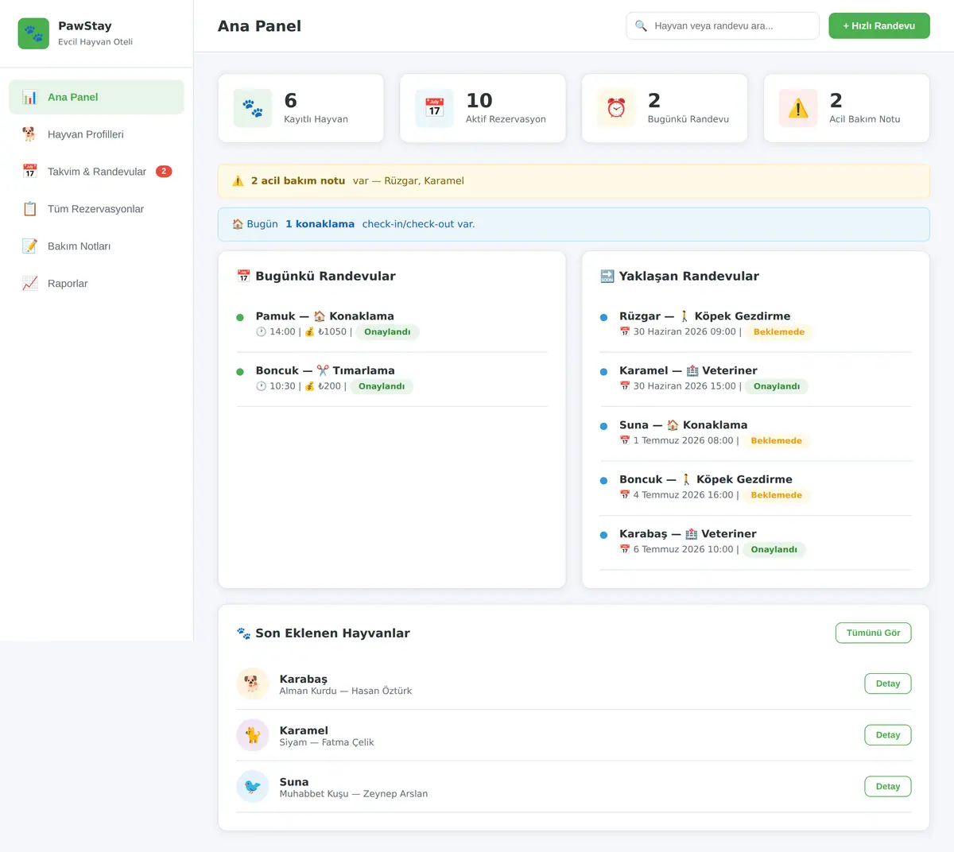Click the 1 konaklama text in blue banner
Viewport: 954px width, 852px height.
pos(320,224)
